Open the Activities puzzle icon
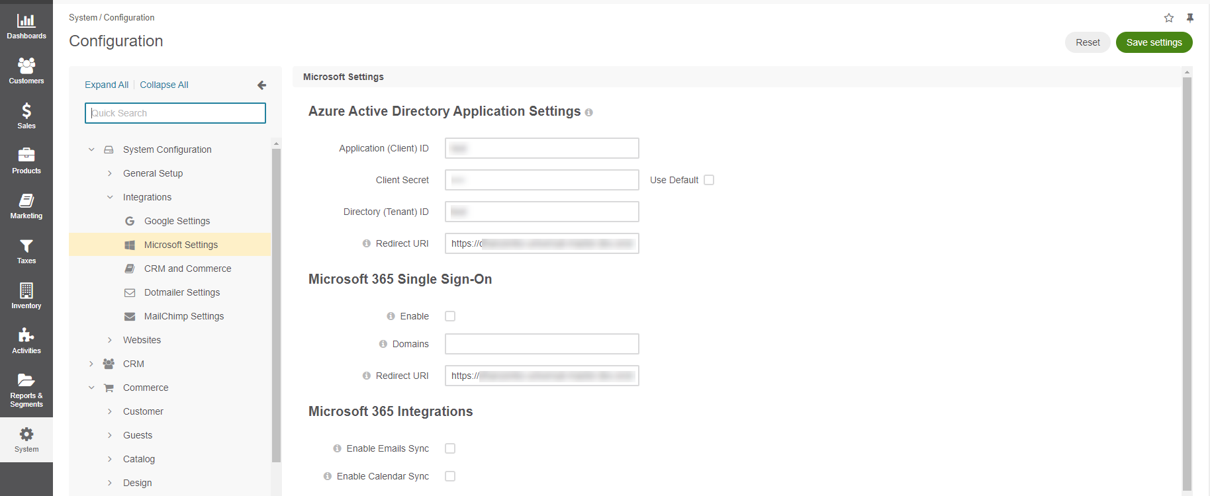 click(26, 335)
